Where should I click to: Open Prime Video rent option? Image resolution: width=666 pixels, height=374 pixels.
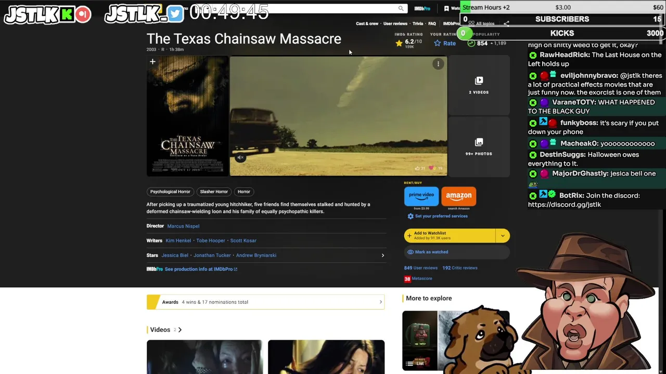421,196
